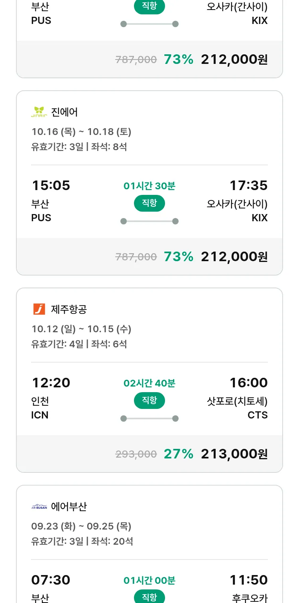Image resolution: width=299 pixels, height=603 pixels.
Task: Click the route line under the 01시간 30분 duration
Action: (x=149, y=221)
